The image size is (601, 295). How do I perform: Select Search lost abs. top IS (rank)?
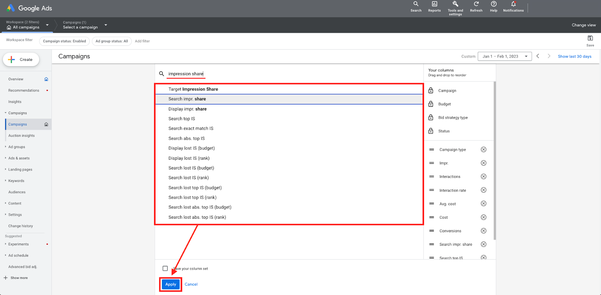(289, 217)
